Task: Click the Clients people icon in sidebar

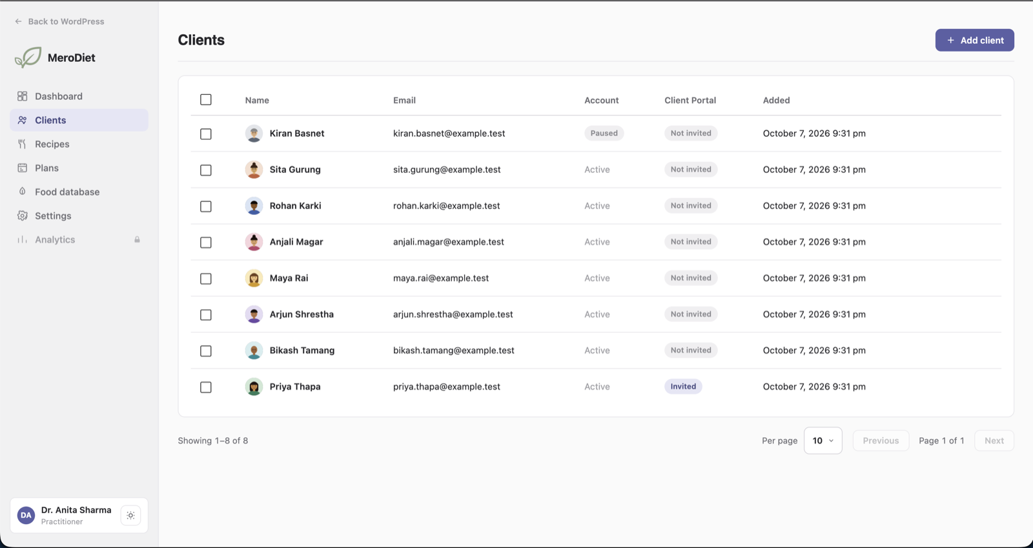Action: click(23, 120)
